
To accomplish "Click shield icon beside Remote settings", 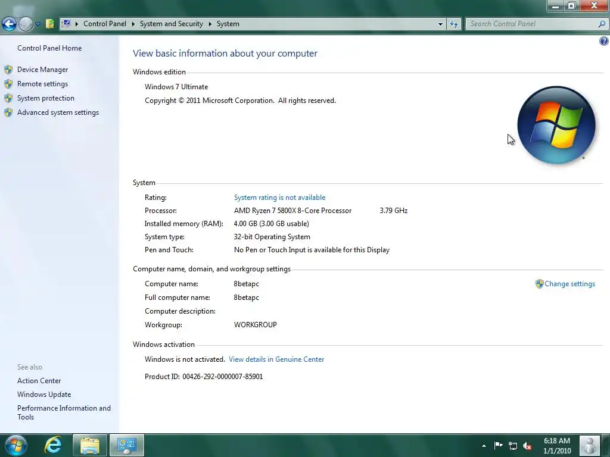I will point(8,84).
